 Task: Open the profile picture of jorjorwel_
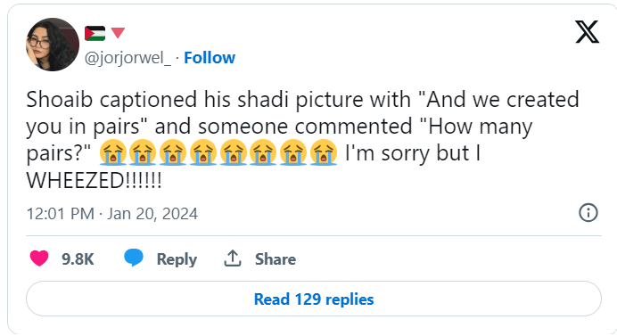click(x=53, y=45)
